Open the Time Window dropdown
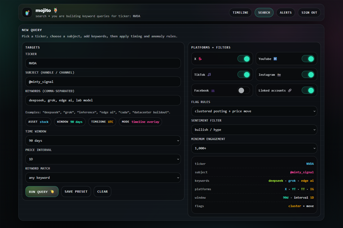The width and height of the screenshot is (343, 228). (103, 141)
